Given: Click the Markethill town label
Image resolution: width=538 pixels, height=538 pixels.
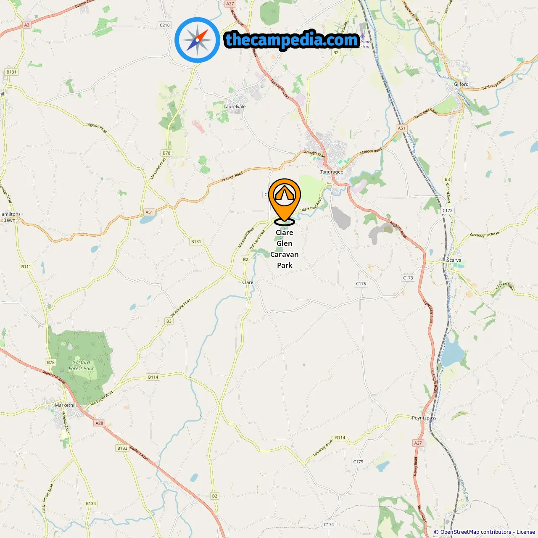Looking at the screenshot, I should (66, 405).
